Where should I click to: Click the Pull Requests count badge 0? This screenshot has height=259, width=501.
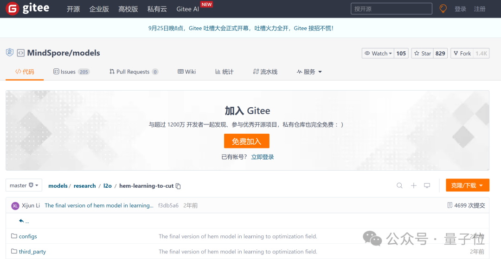point(155,72)
